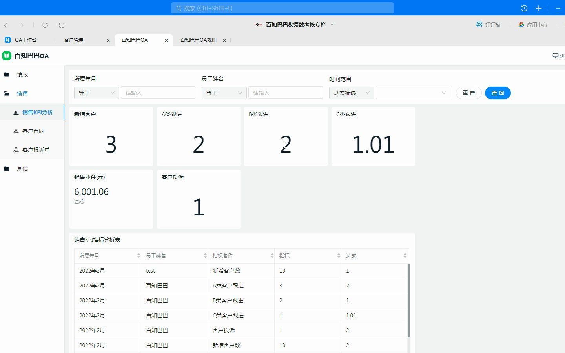Viewport: 565px width, 353px height.
Task: Close the 客户管理 tab
Action: click(108, 40)
